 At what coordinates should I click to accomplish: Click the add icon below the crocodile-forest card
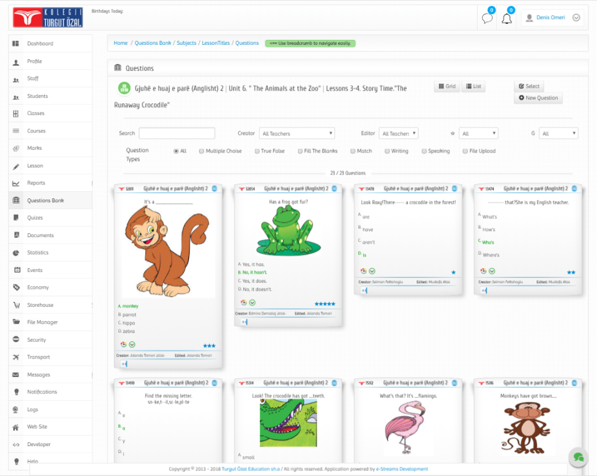(x=364, y=291)
